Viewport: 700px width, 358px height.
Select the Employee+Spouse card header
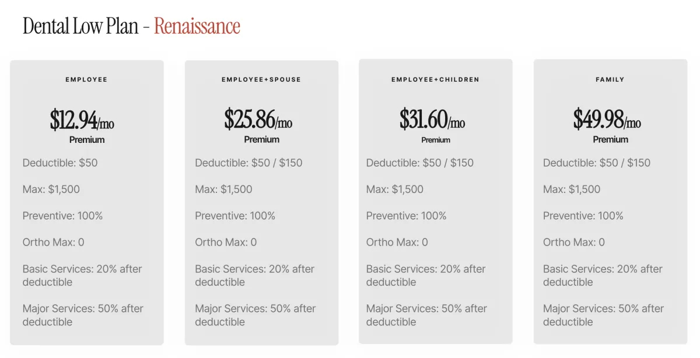coord(261,79)
